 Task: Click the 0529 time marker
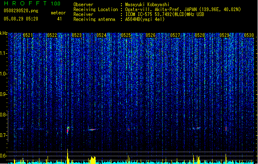pos(224,35)
